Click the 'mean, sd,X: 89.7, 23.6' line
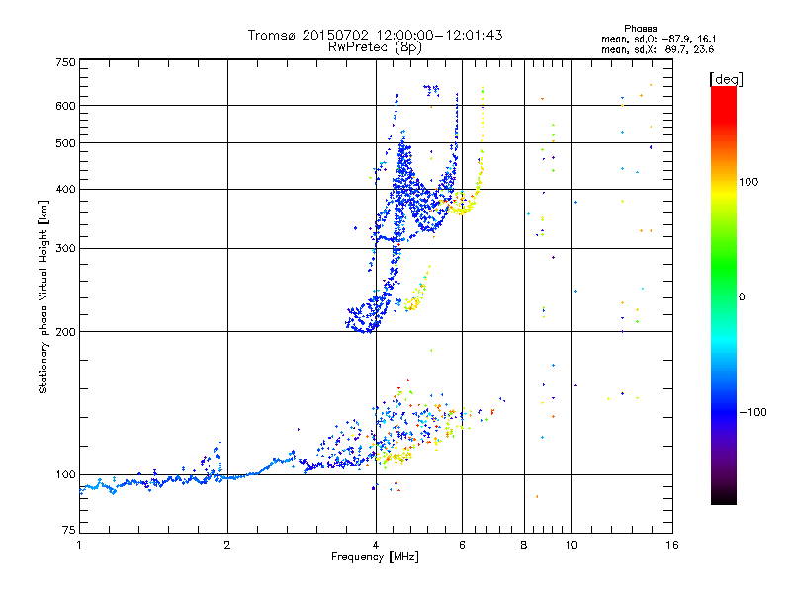The height and width of the screenshot is (593, 791). (x=658, y=49)
